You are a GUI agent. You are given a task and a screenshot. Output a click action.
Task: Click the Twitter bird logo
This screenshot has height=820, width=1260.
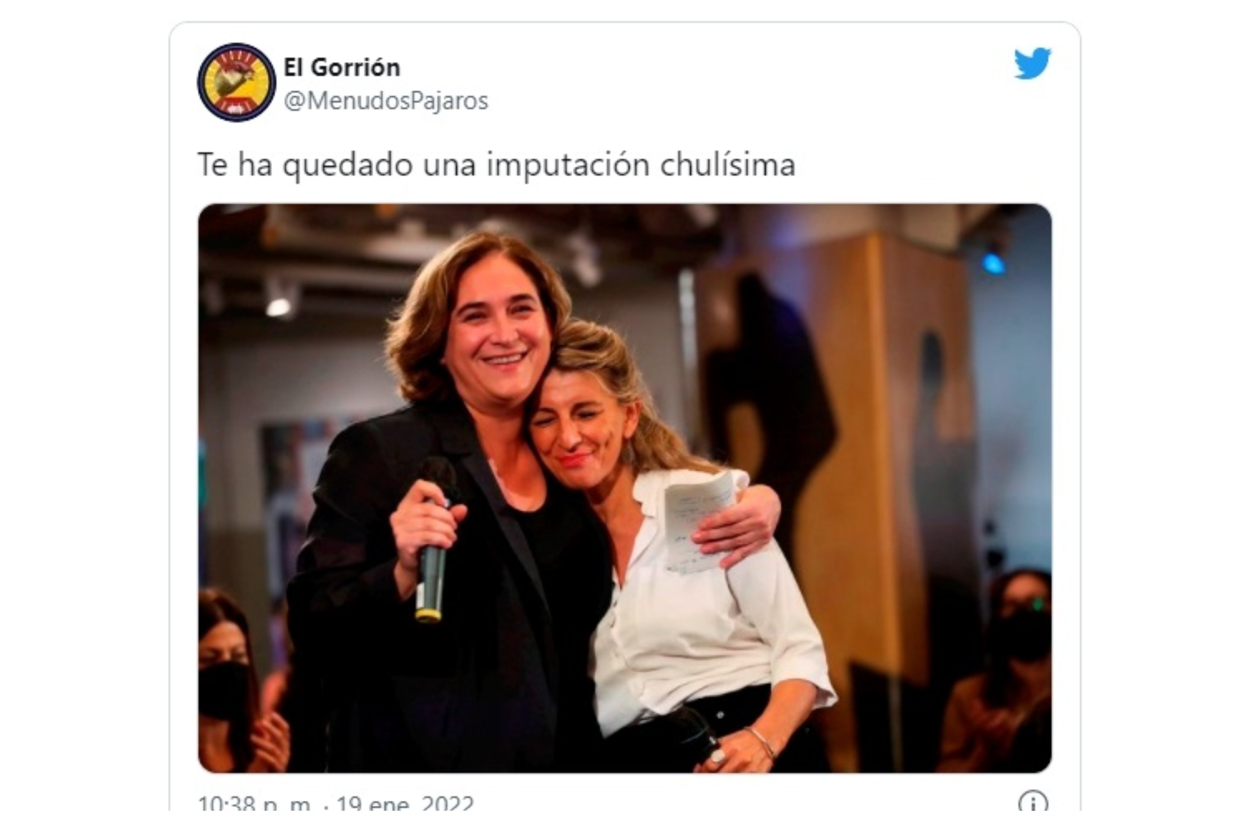click(x=1032, y=64)
